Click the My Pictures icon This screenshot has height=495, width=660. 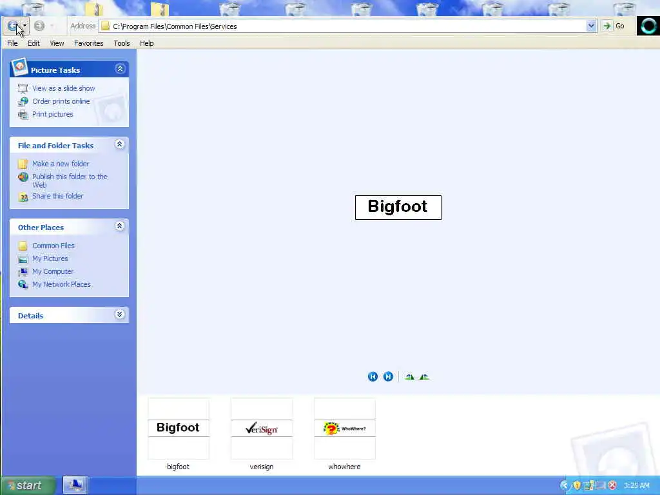coord(23,259)
